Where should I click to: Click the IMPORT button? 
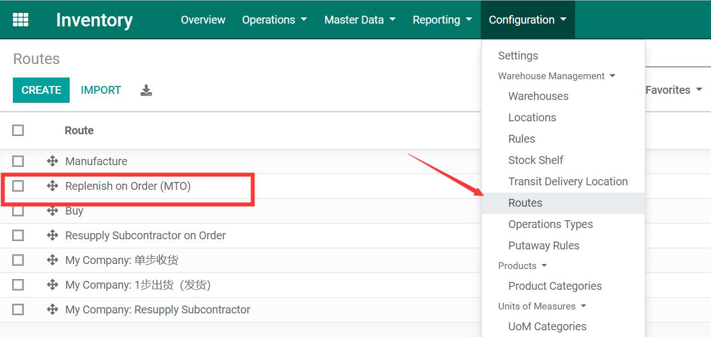pos(101,90)
